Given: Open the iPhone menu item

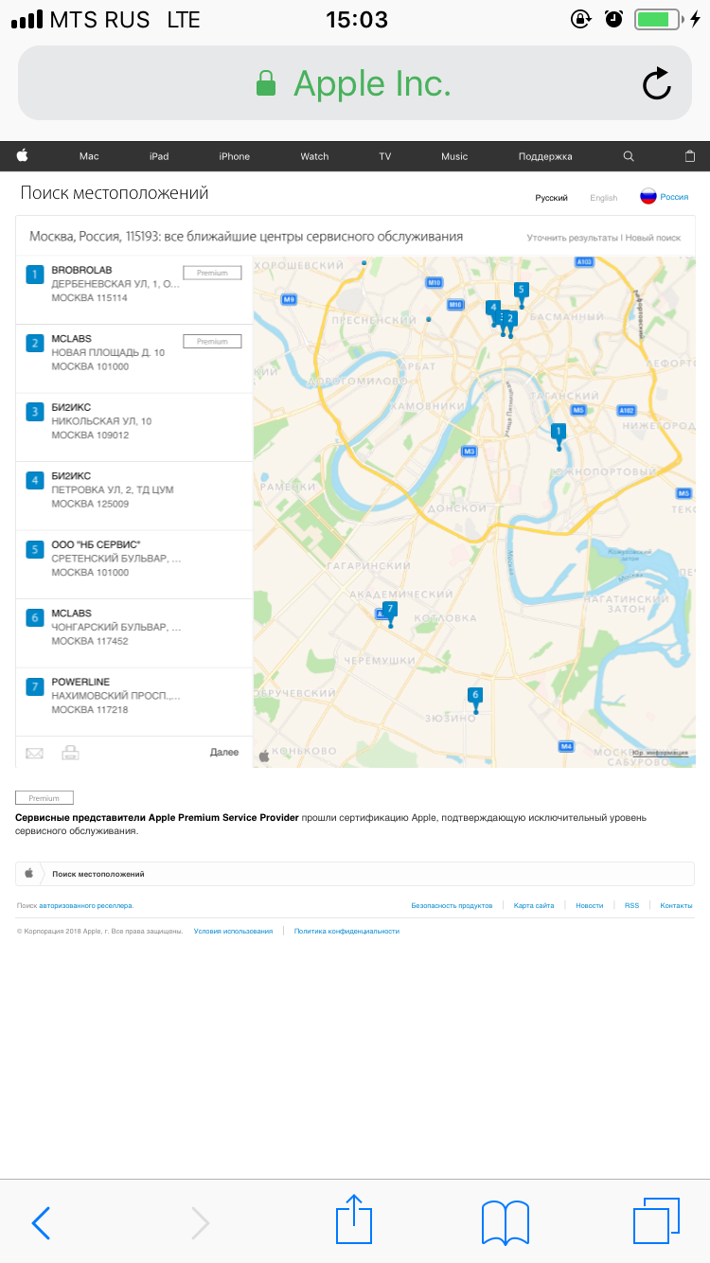Looking at the screenshot, I should (x=235, y=156).
